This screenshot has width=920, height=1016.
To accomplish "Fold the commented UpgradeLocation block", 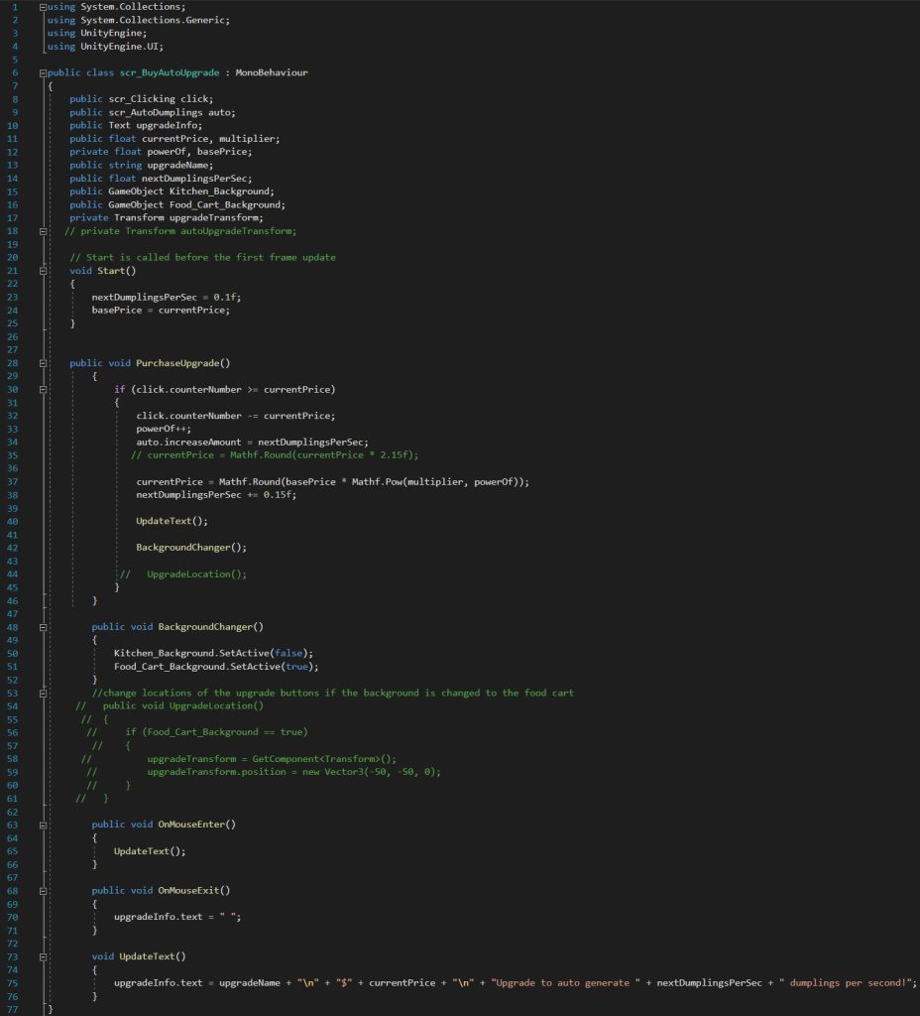I will click(42, 705).
